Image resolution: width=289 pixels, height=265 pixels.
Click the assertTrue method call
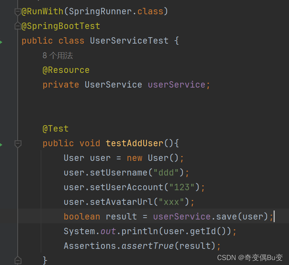(147, 246)
